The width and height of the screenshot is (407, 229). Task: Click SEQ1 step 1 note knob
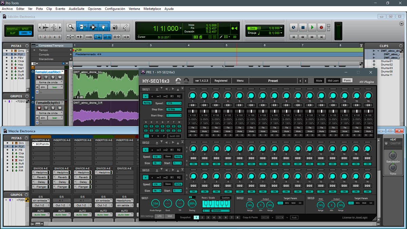click(192, 95)
